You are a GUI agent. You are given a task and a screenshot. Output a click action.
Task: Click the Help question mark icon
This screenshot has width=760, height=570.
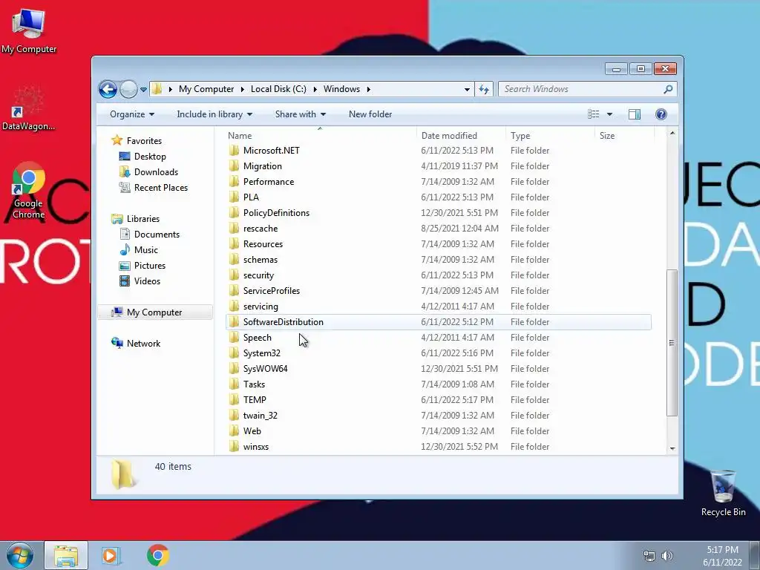click(x=661, y=114)
